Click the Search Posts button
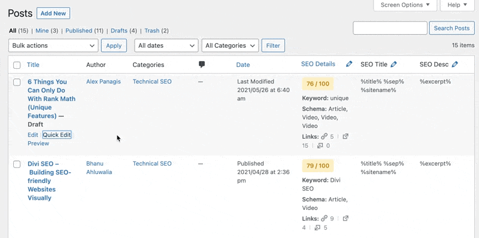The image size is (479, 238). point(451,28)
